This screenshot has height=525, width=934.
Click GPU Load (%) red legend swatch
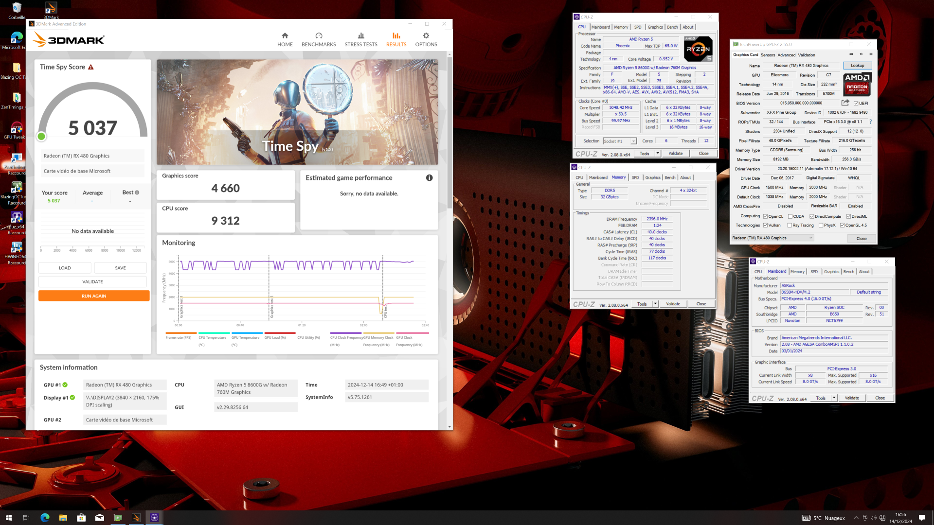[x=280, y=333]
